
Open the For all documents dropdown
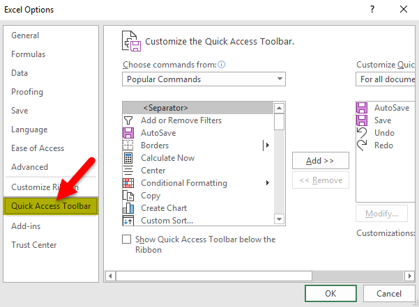pyautogui.click(x=386, y=79)
